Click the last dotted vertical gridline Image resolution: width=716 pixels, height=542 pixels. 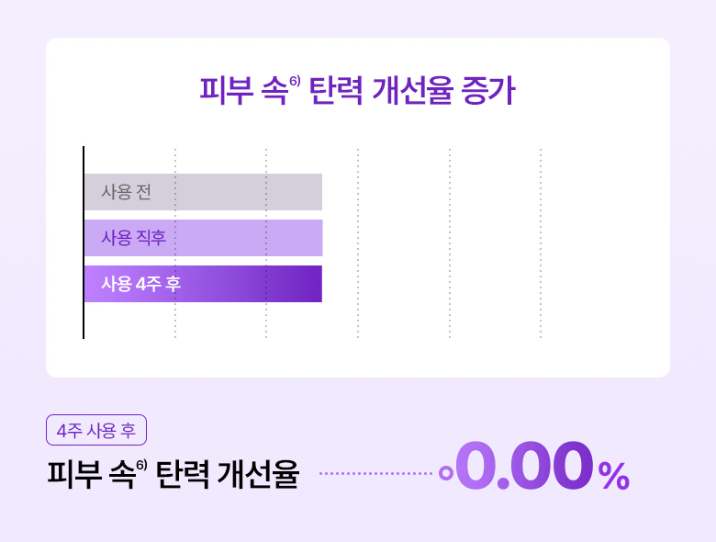tap(541, 243)
